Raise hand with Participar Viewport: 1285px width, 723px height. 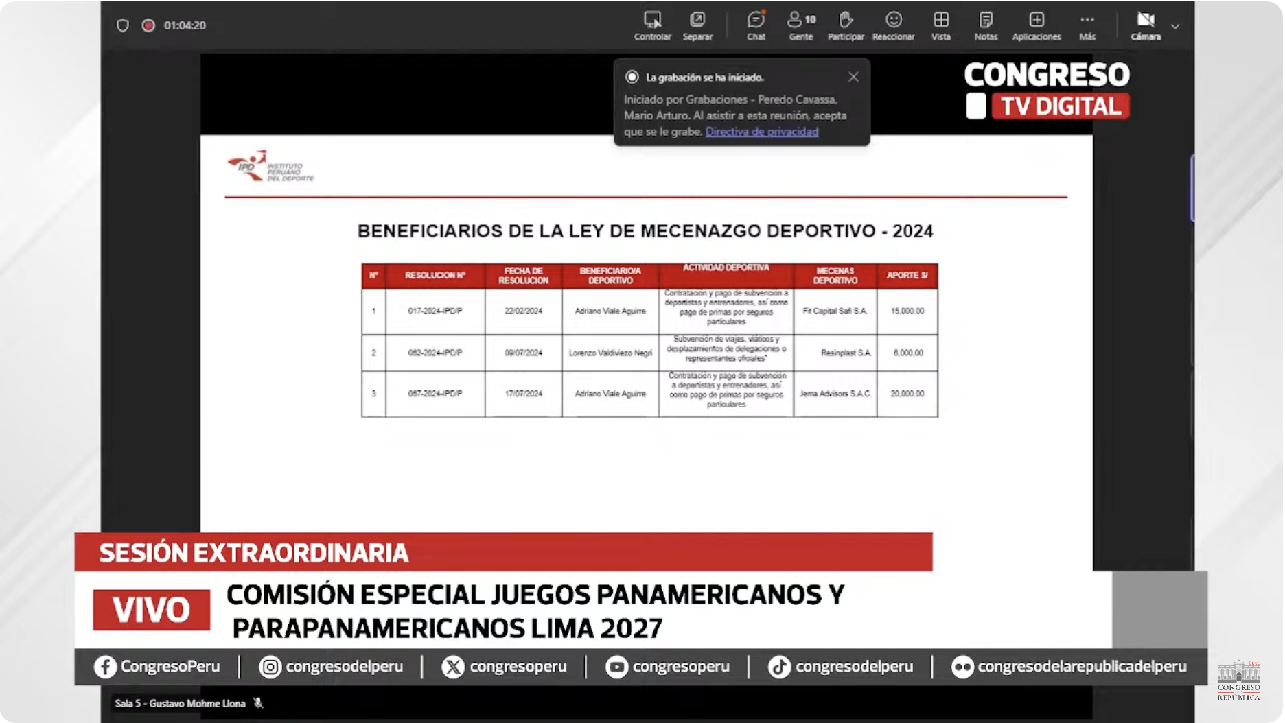(x=846, y=26)
